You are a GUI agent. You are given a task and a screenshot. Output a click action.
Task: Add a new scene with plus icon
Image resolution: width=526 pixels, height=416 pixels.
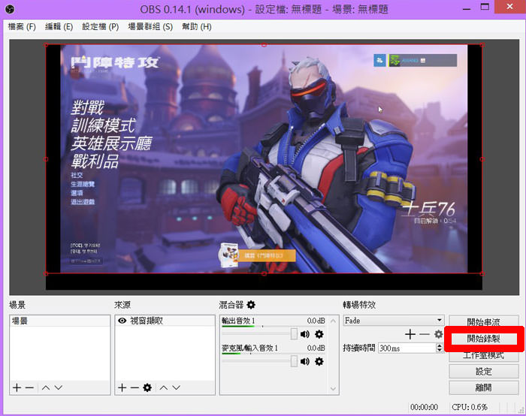coord(17,388)
